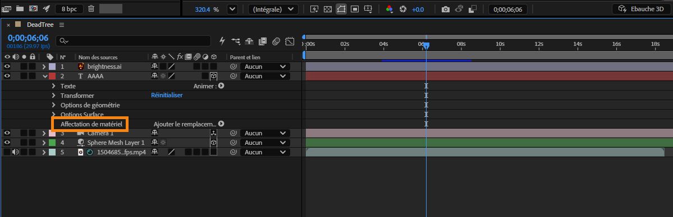This screenshot has height=217, width=673.
Task: Click the preview time 0;00;06;06 in viewer
Action: click(x=508, y=9)
